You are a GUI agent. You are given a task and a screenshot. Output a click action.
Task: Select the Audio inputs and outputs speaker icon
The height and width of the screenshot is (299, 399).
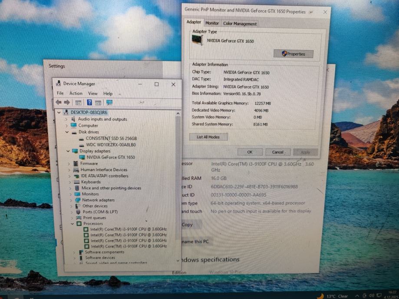(x=73, y=119)
